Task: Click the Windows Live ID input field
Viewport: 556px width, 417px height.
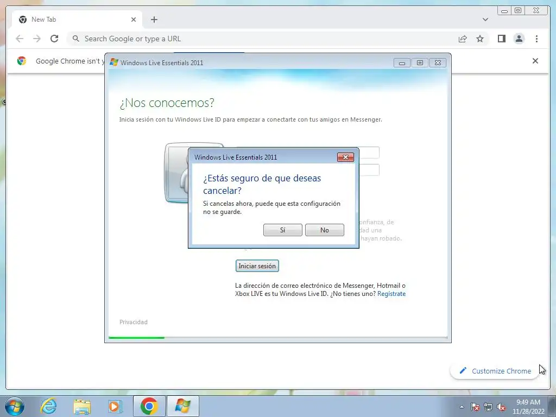Action: (369, 153)
